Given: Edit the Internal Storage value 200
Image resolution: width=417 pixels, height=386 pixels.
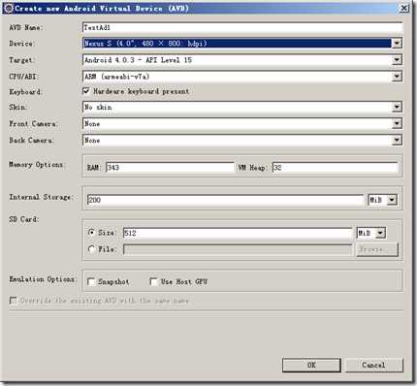Looking at the screenshot, I should click(225, 200).
